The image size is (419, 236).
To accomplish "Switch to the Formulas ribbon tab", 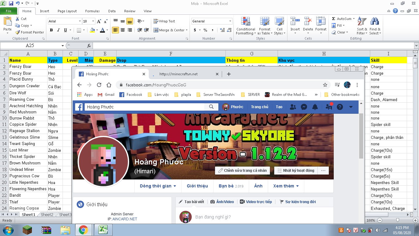I will point(92,11).
